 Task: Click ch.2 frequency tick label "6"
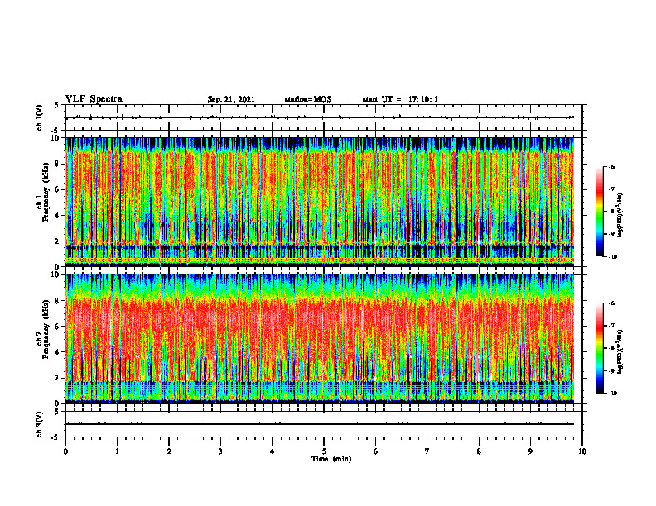coord(58,327)
